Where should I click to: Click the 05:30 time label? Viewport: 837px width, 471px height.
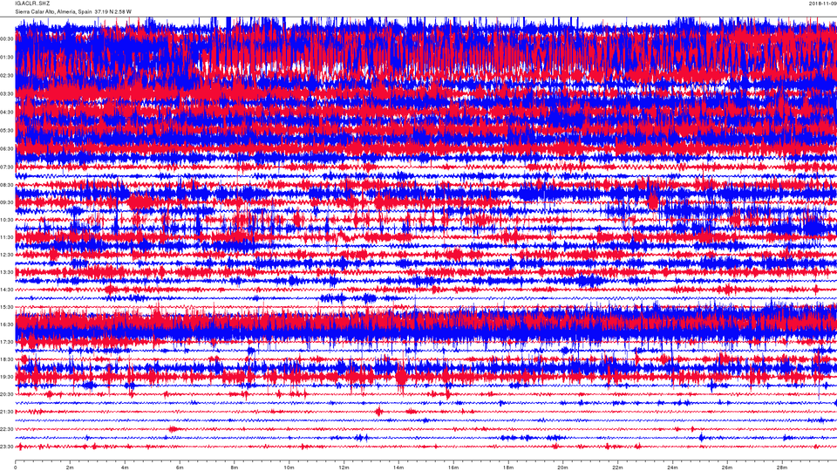tap(7, 130)
